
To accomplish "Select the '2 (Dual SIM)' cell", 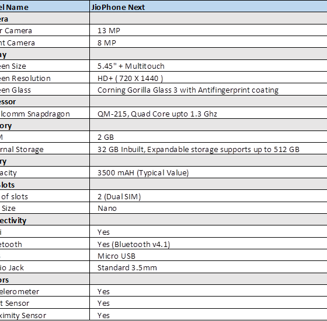I will pos(119,196).
